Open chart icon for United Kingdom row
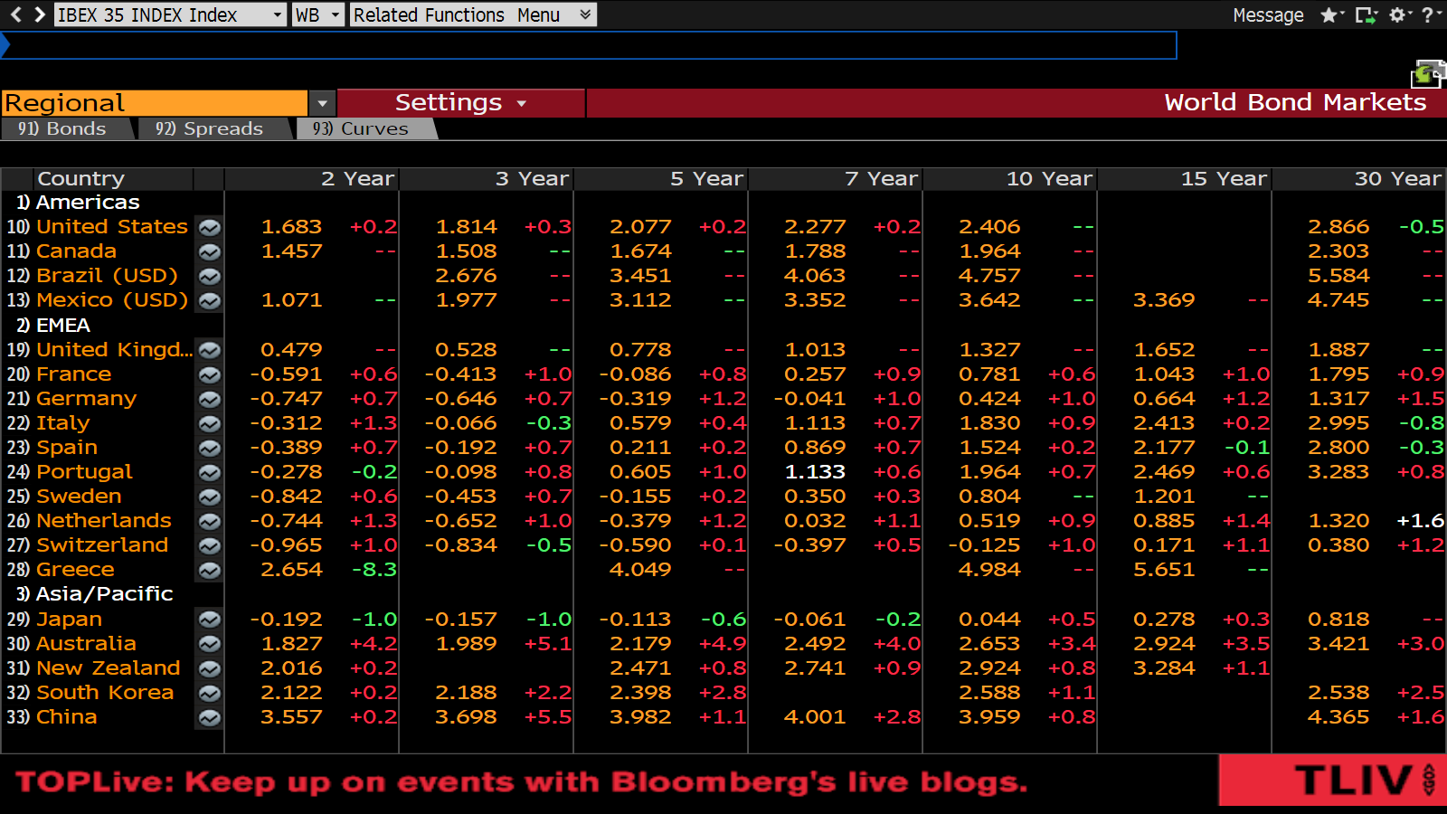1447x814 pixels. point(209,350)
